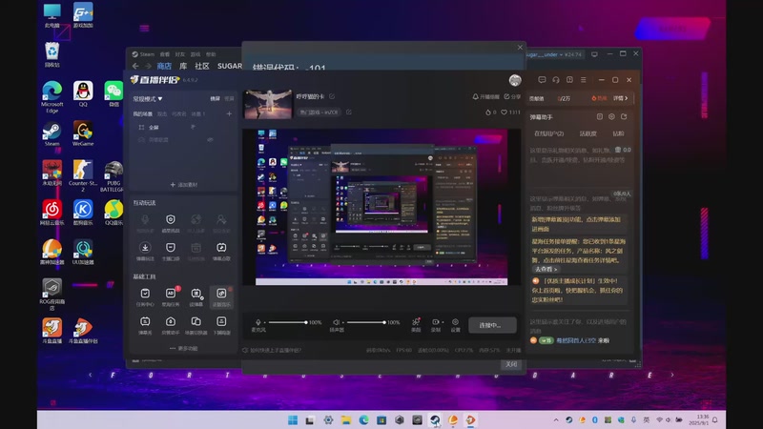Open 弹幕助手 settings gear icon
The height and width of the screenshot is (429, 763).
611,116
